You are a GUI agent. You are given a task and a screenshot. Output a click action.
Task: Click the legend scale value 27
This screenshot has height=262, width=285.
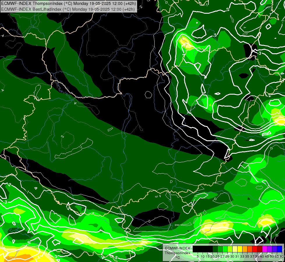(x=222, y=256)
